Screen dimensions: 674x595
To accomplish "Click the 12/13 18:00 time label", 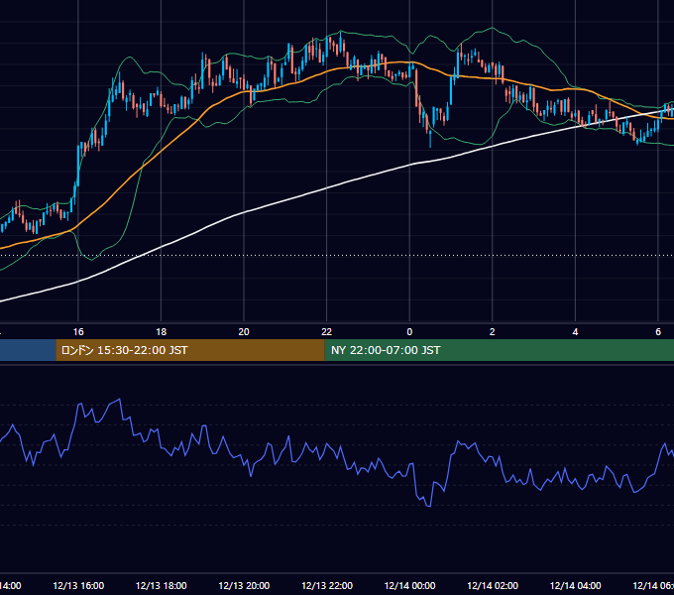I will [162, 585].
